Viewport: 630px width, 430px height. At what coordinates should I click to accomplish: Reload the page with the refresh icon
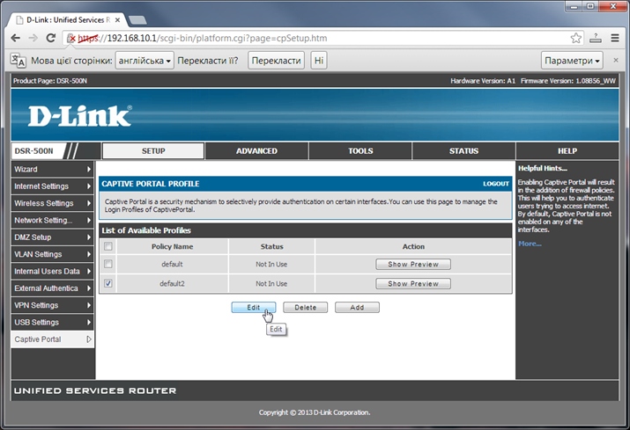click(x=50, y=39)
